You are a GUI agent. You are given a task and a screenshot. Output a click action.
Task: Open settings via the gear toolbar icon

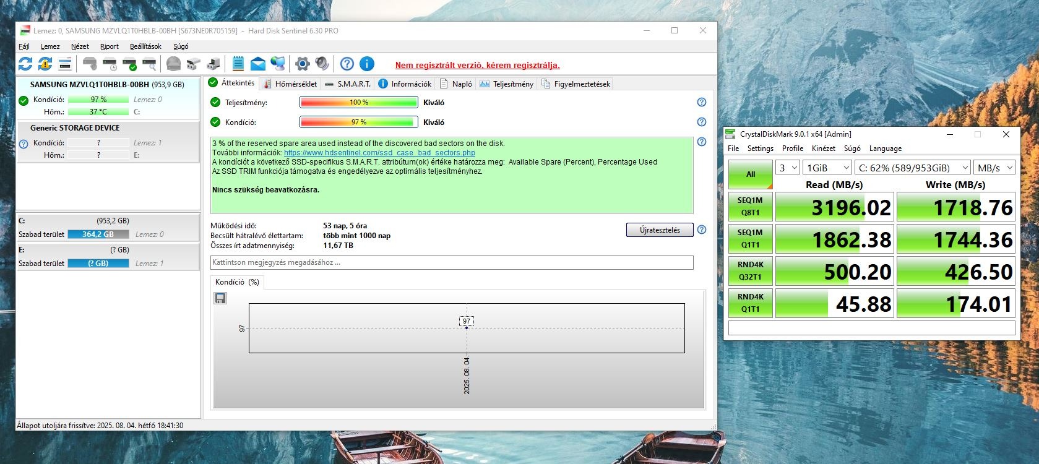(302, 63)
